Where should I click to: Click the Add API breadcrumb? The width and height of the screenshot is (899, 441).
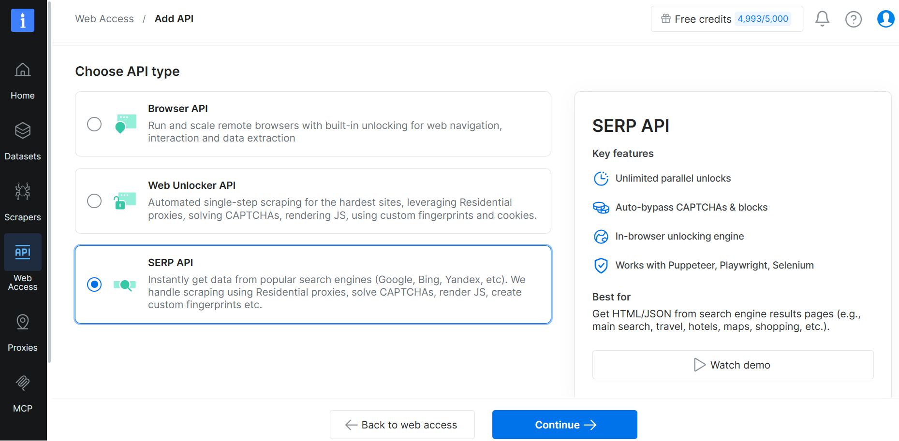coord(174,19)
